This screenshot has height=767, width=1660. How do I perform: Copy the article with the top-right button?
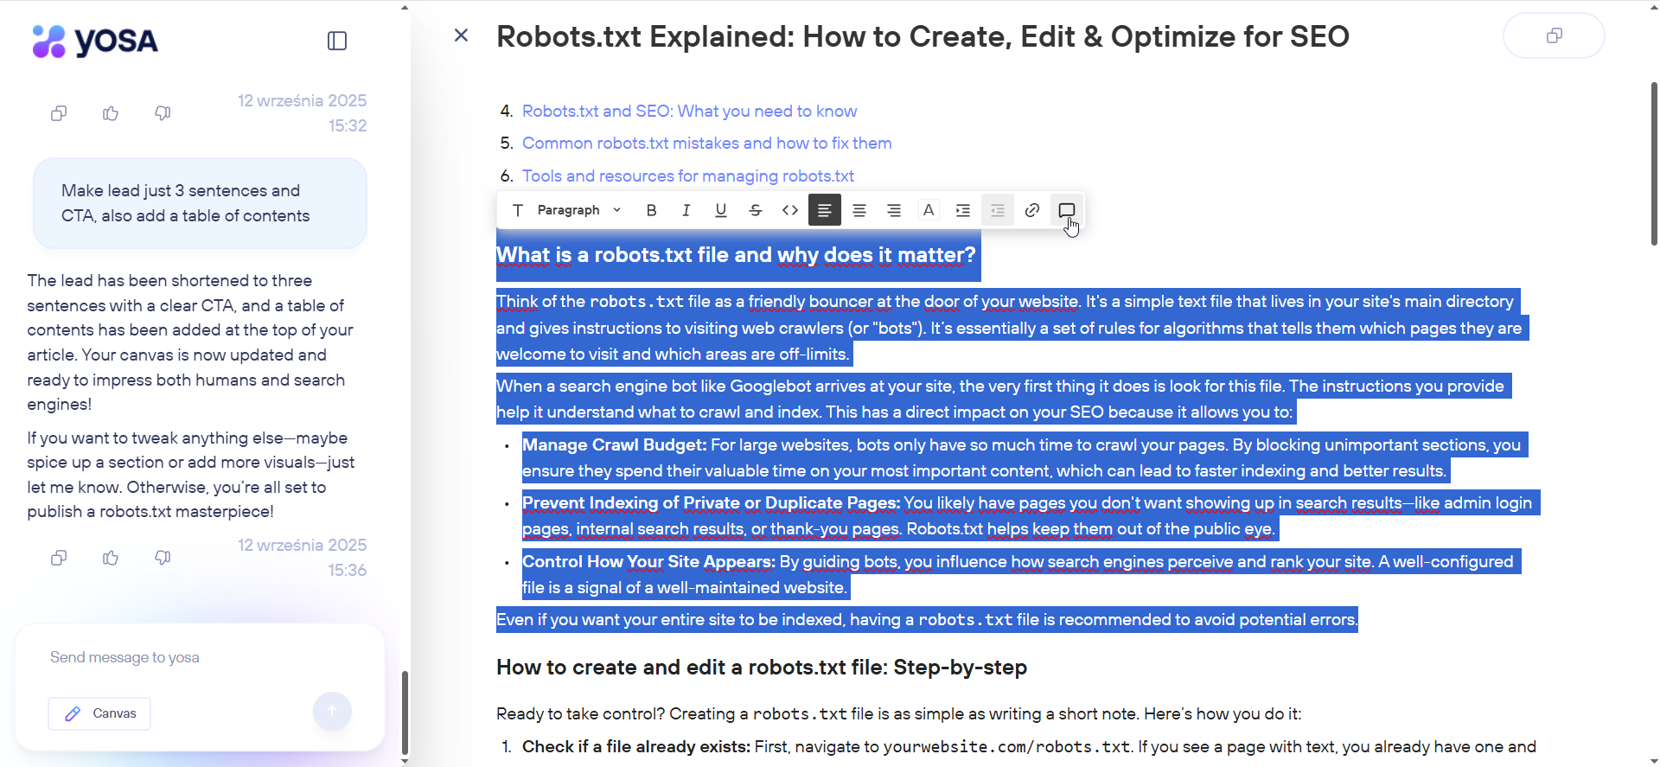1554,35
